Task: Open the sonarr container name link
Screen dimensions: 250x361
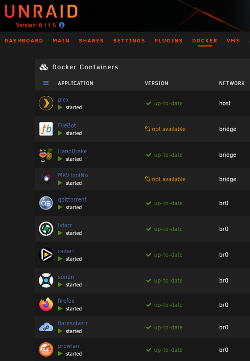Action: (66, 277)
